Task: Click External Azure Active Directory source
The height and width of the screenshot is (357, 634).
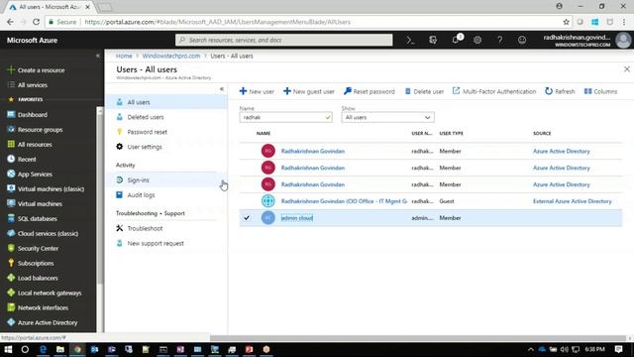Action: (x=573, y=201)
